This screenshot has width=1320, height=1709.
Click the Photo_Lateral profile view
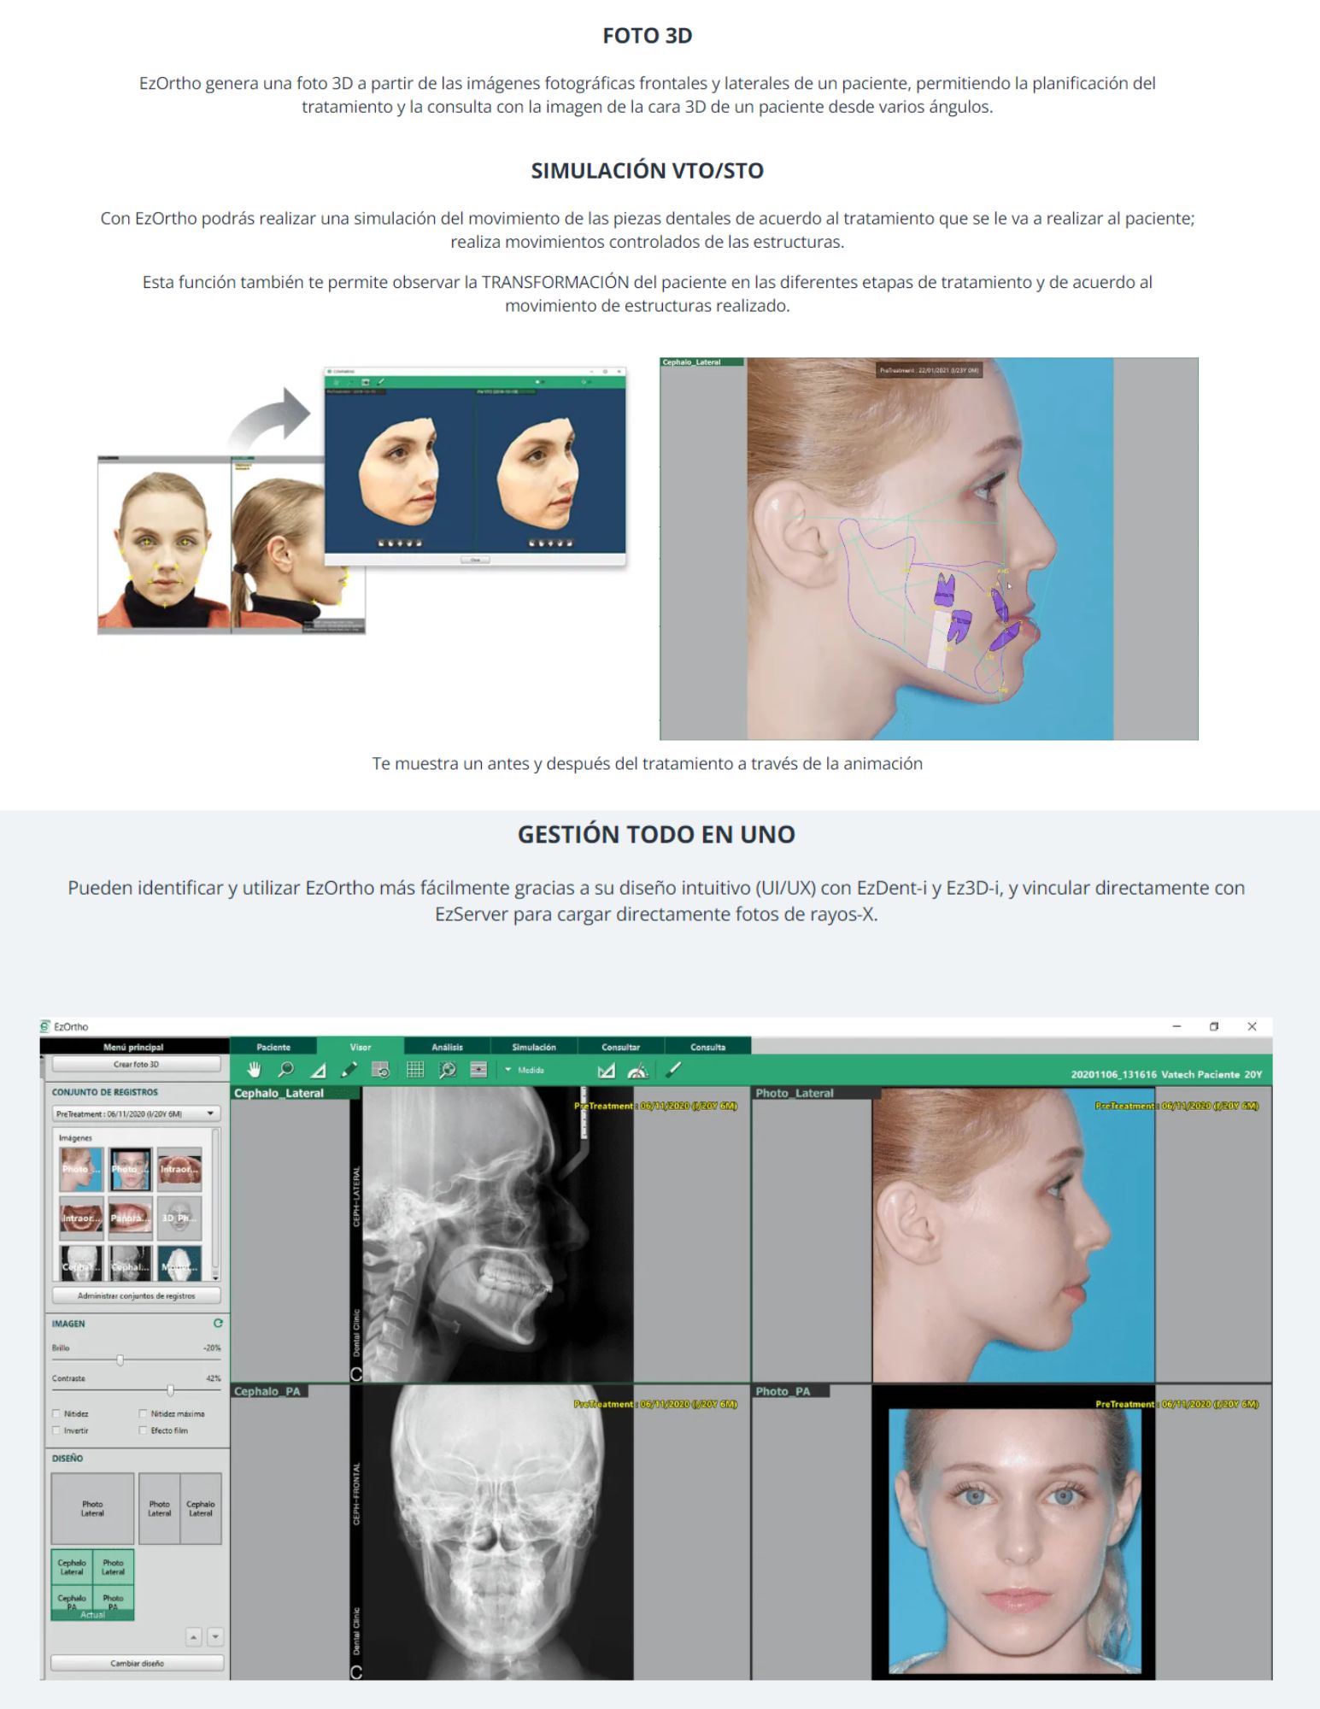point(1012,1234)
